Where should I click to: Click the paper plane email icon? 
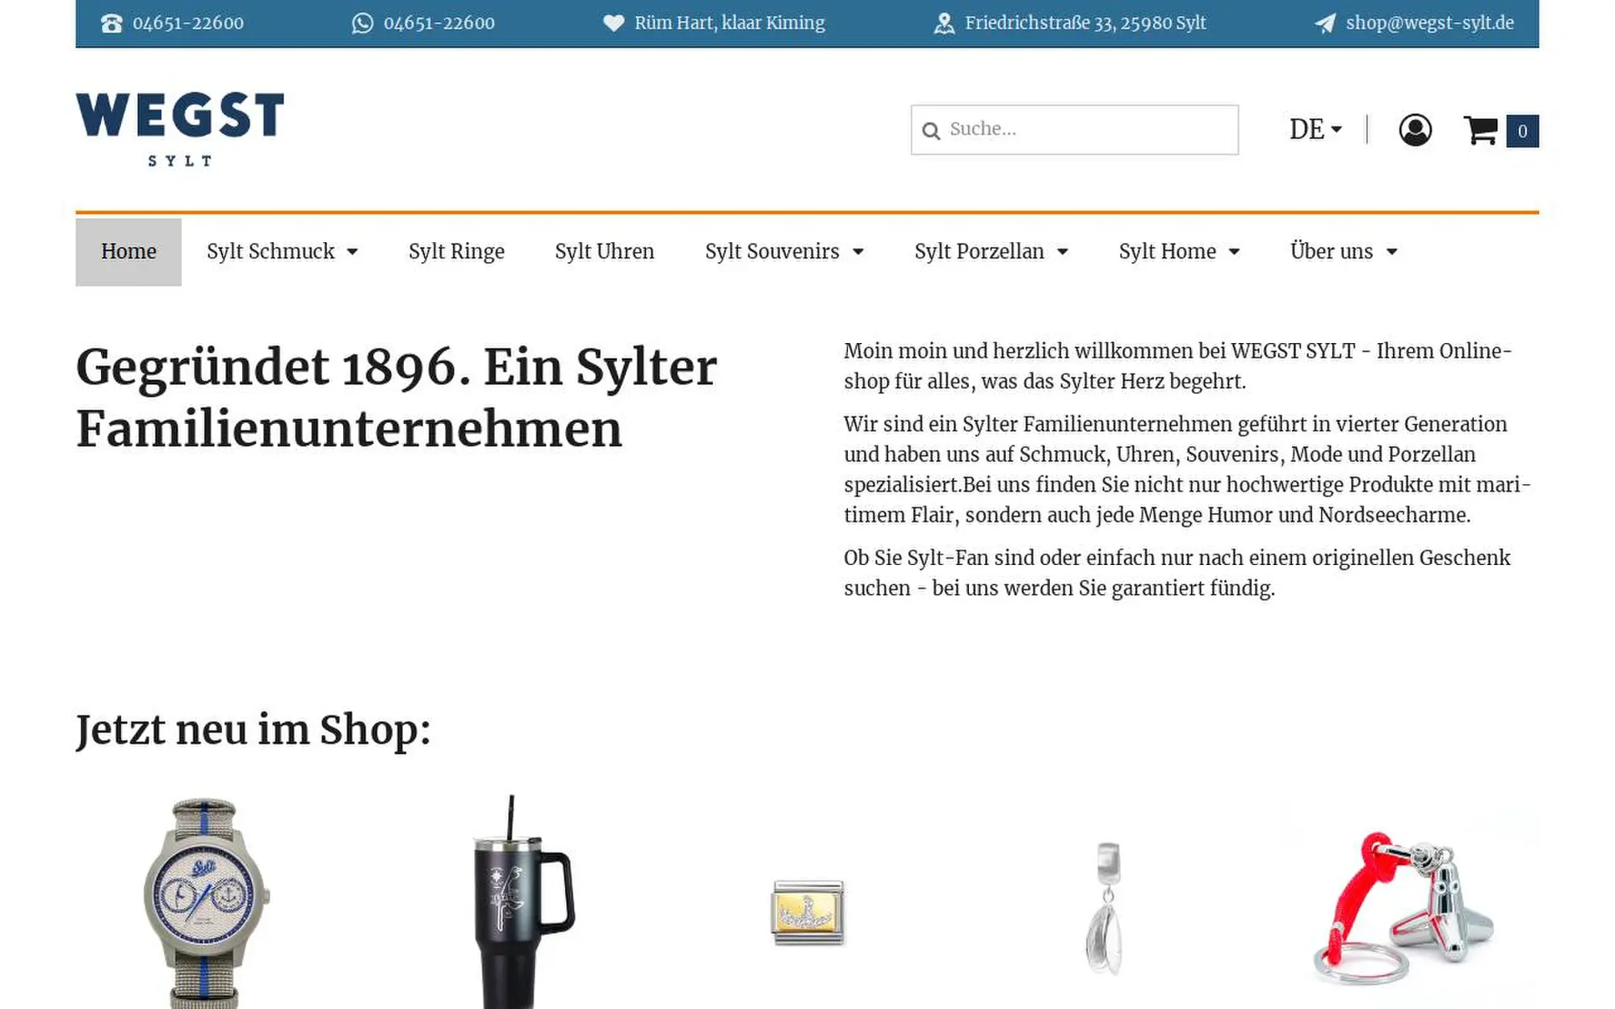point(1325,23)
